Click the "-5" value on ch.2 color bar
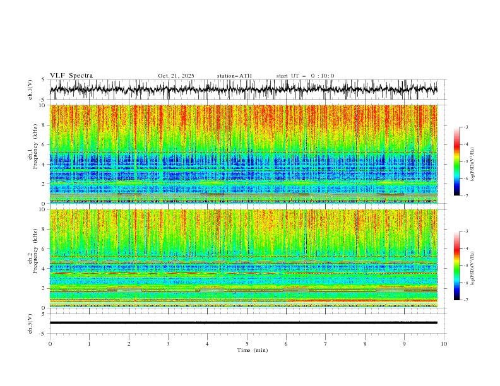500x386 pixels. [466, 266]
